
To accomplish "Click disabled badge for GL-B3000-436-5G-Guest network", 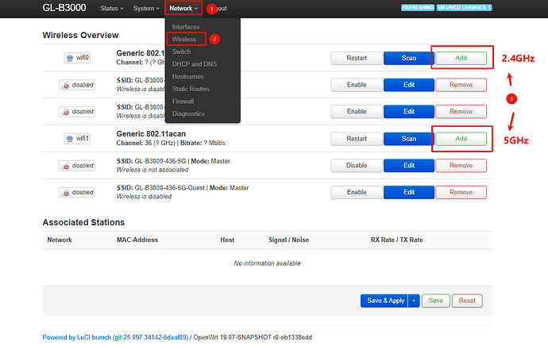I will 76,193.
